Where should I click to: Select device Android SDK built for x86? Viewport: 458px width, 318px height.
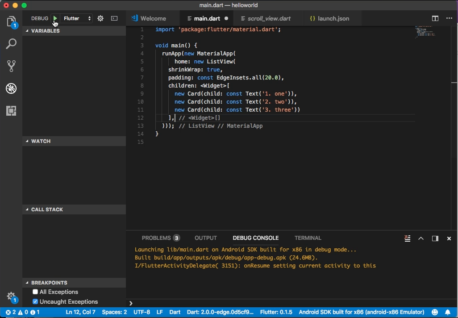[x=361, y=312]
